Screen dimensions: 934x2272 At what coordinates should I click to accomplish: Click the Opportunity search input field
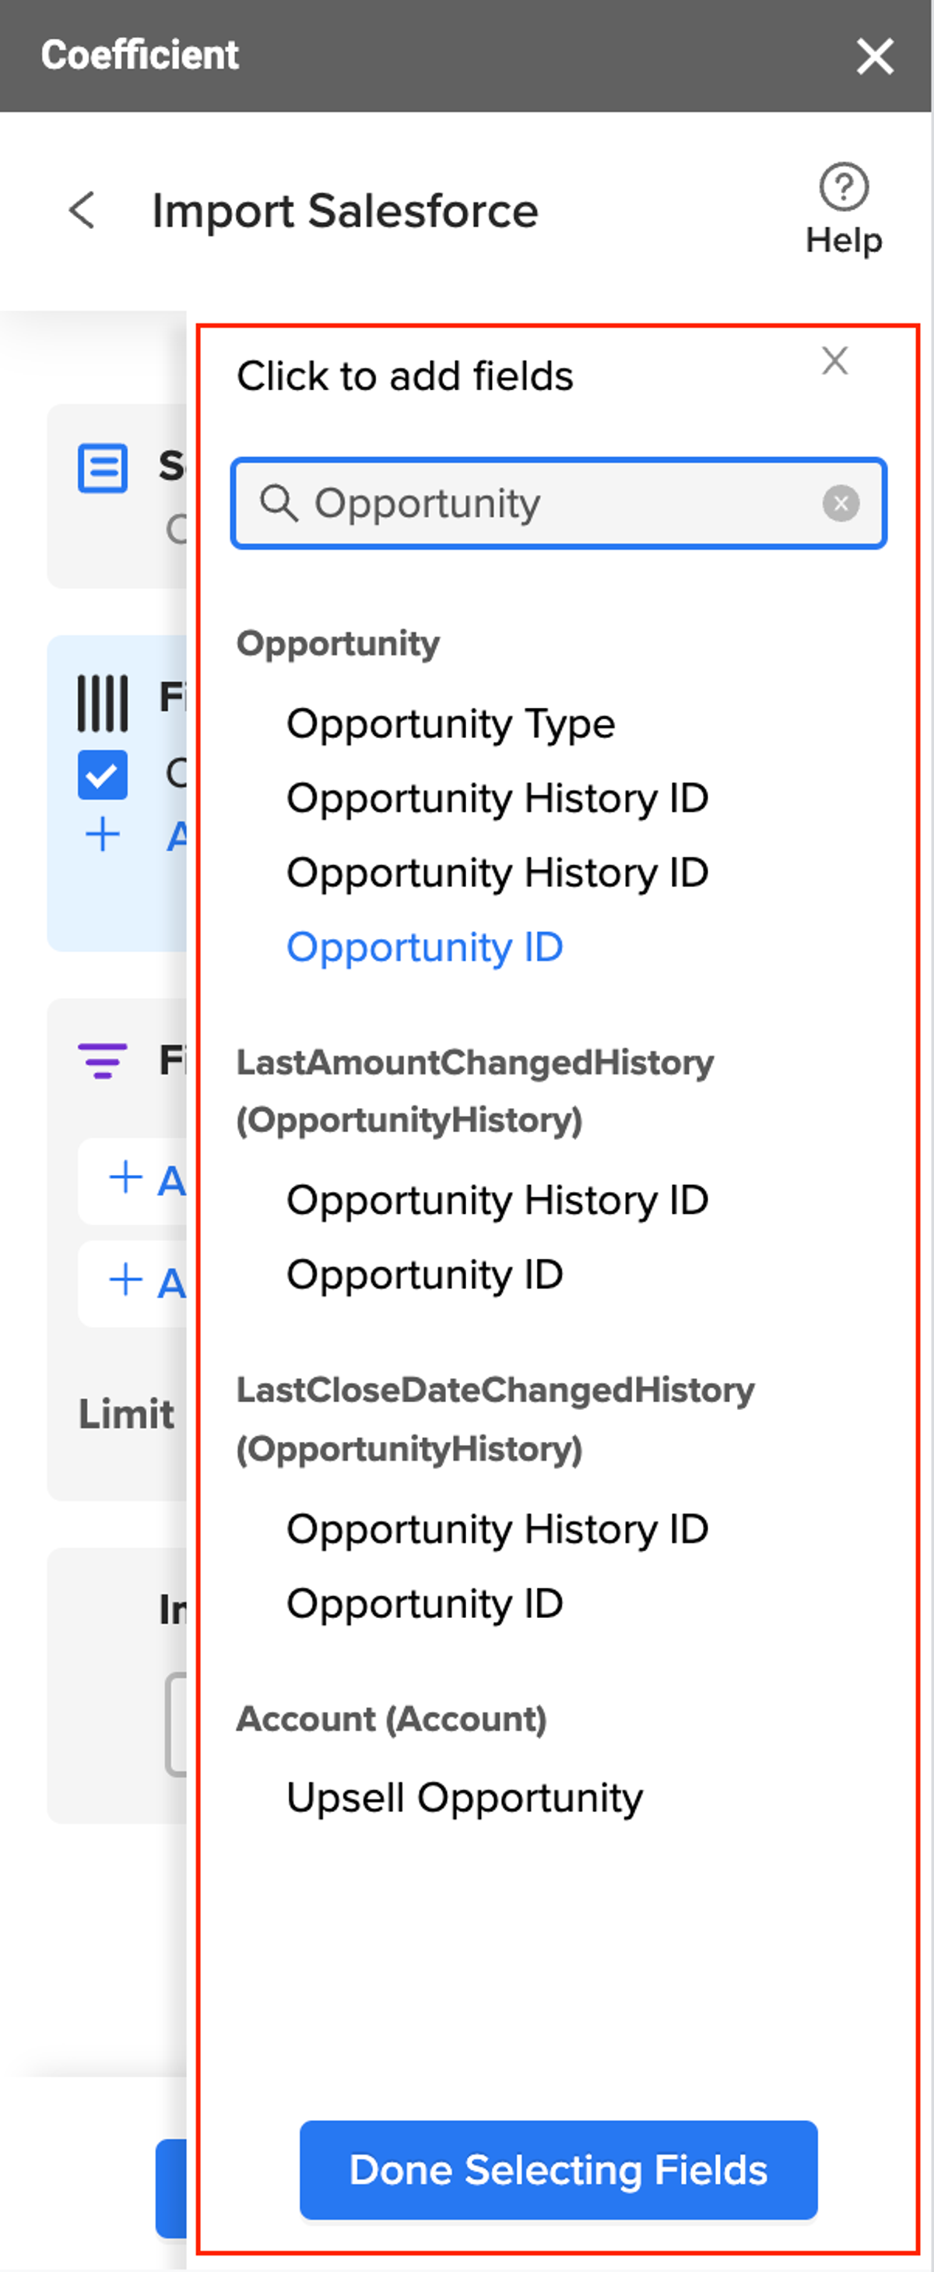click(x=558, y=504)
